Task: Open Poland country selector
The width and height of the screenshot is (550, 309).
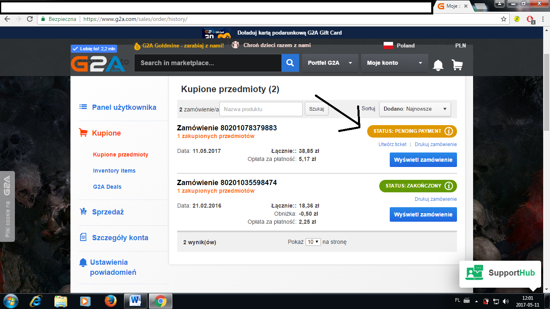Action: coord(399,45)
